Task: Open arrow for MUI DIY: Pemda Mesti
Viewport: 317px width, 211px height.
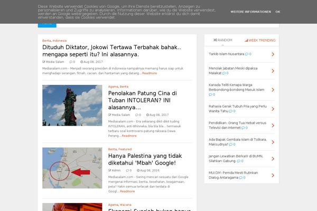Action: [273, 175]
